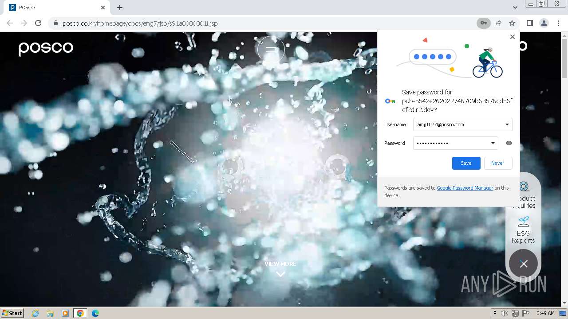Click VIEW MORE down arrow
This screenshot has height=319, width=568.
coord(280,274)
